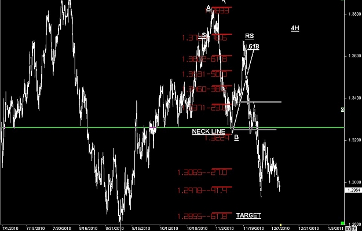Click the current price tag 1.2964
The width and height of the screenshot is (362, 231).
click(x=353, y=190)
